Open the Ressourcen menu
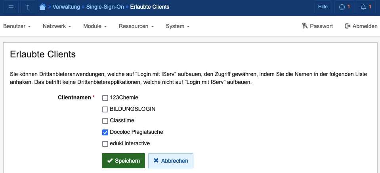This screenshot has width=380, height=173. (136, 27)
